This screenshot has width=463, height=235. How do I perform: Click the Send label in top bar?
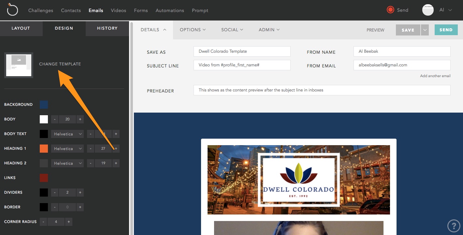402,10
